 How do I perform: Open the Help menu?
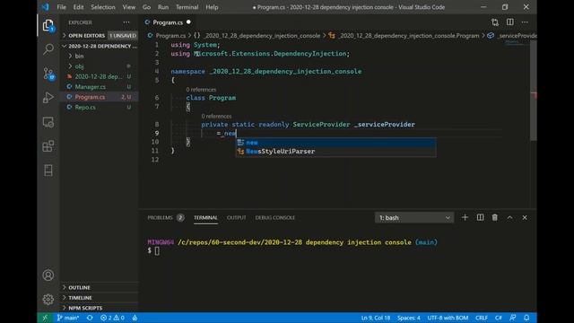[x=212, y=7]
